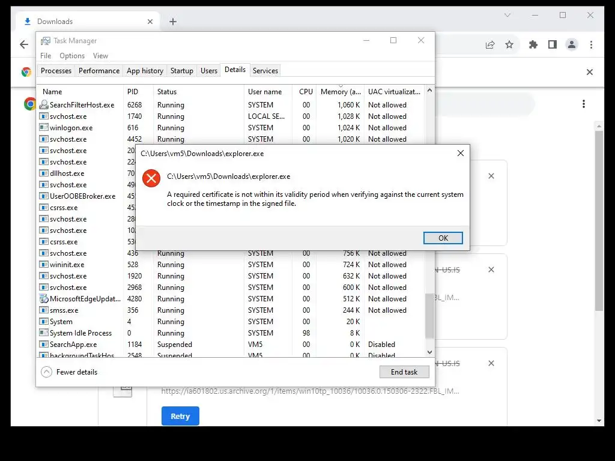
Task: Select svchost.exe row with PID 2968
Action: pyautogui.click(x=231, y=287)
